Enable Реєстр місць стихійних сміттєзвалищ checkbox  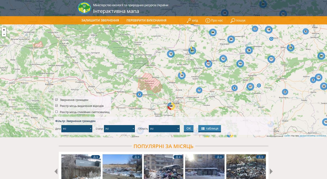(56, 112)
